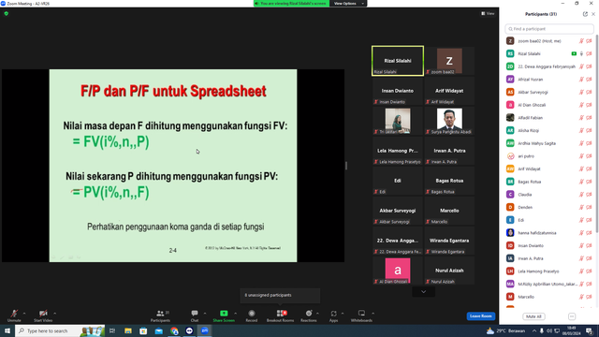
Task: Click the Zoom taskbar icon
Action: pyautogui.click(x=205, y=330)
